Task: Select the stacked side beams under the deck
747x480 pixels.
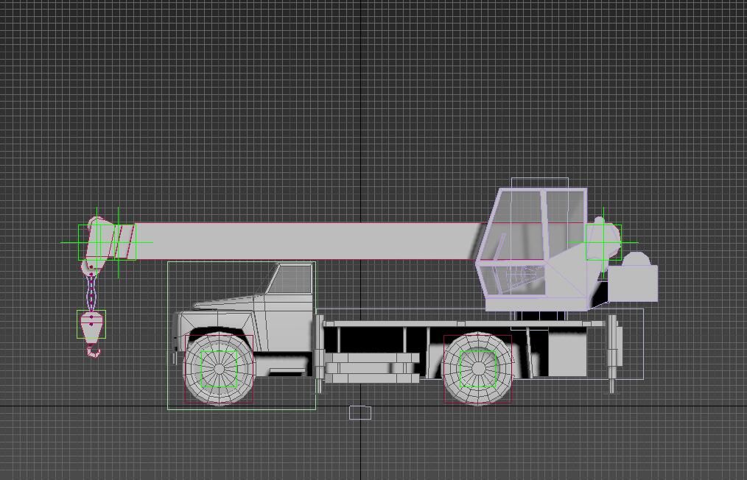Action: (x=371, y=368)
